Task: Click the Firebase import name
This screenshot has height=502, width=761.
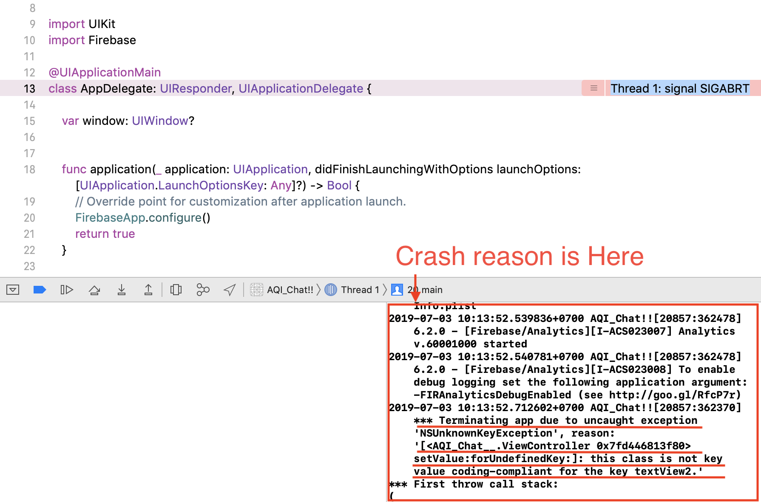Action: click(x=112, y=40)
